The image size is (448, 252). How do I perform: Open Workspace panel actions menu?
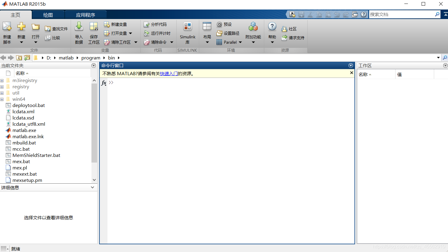445,65
